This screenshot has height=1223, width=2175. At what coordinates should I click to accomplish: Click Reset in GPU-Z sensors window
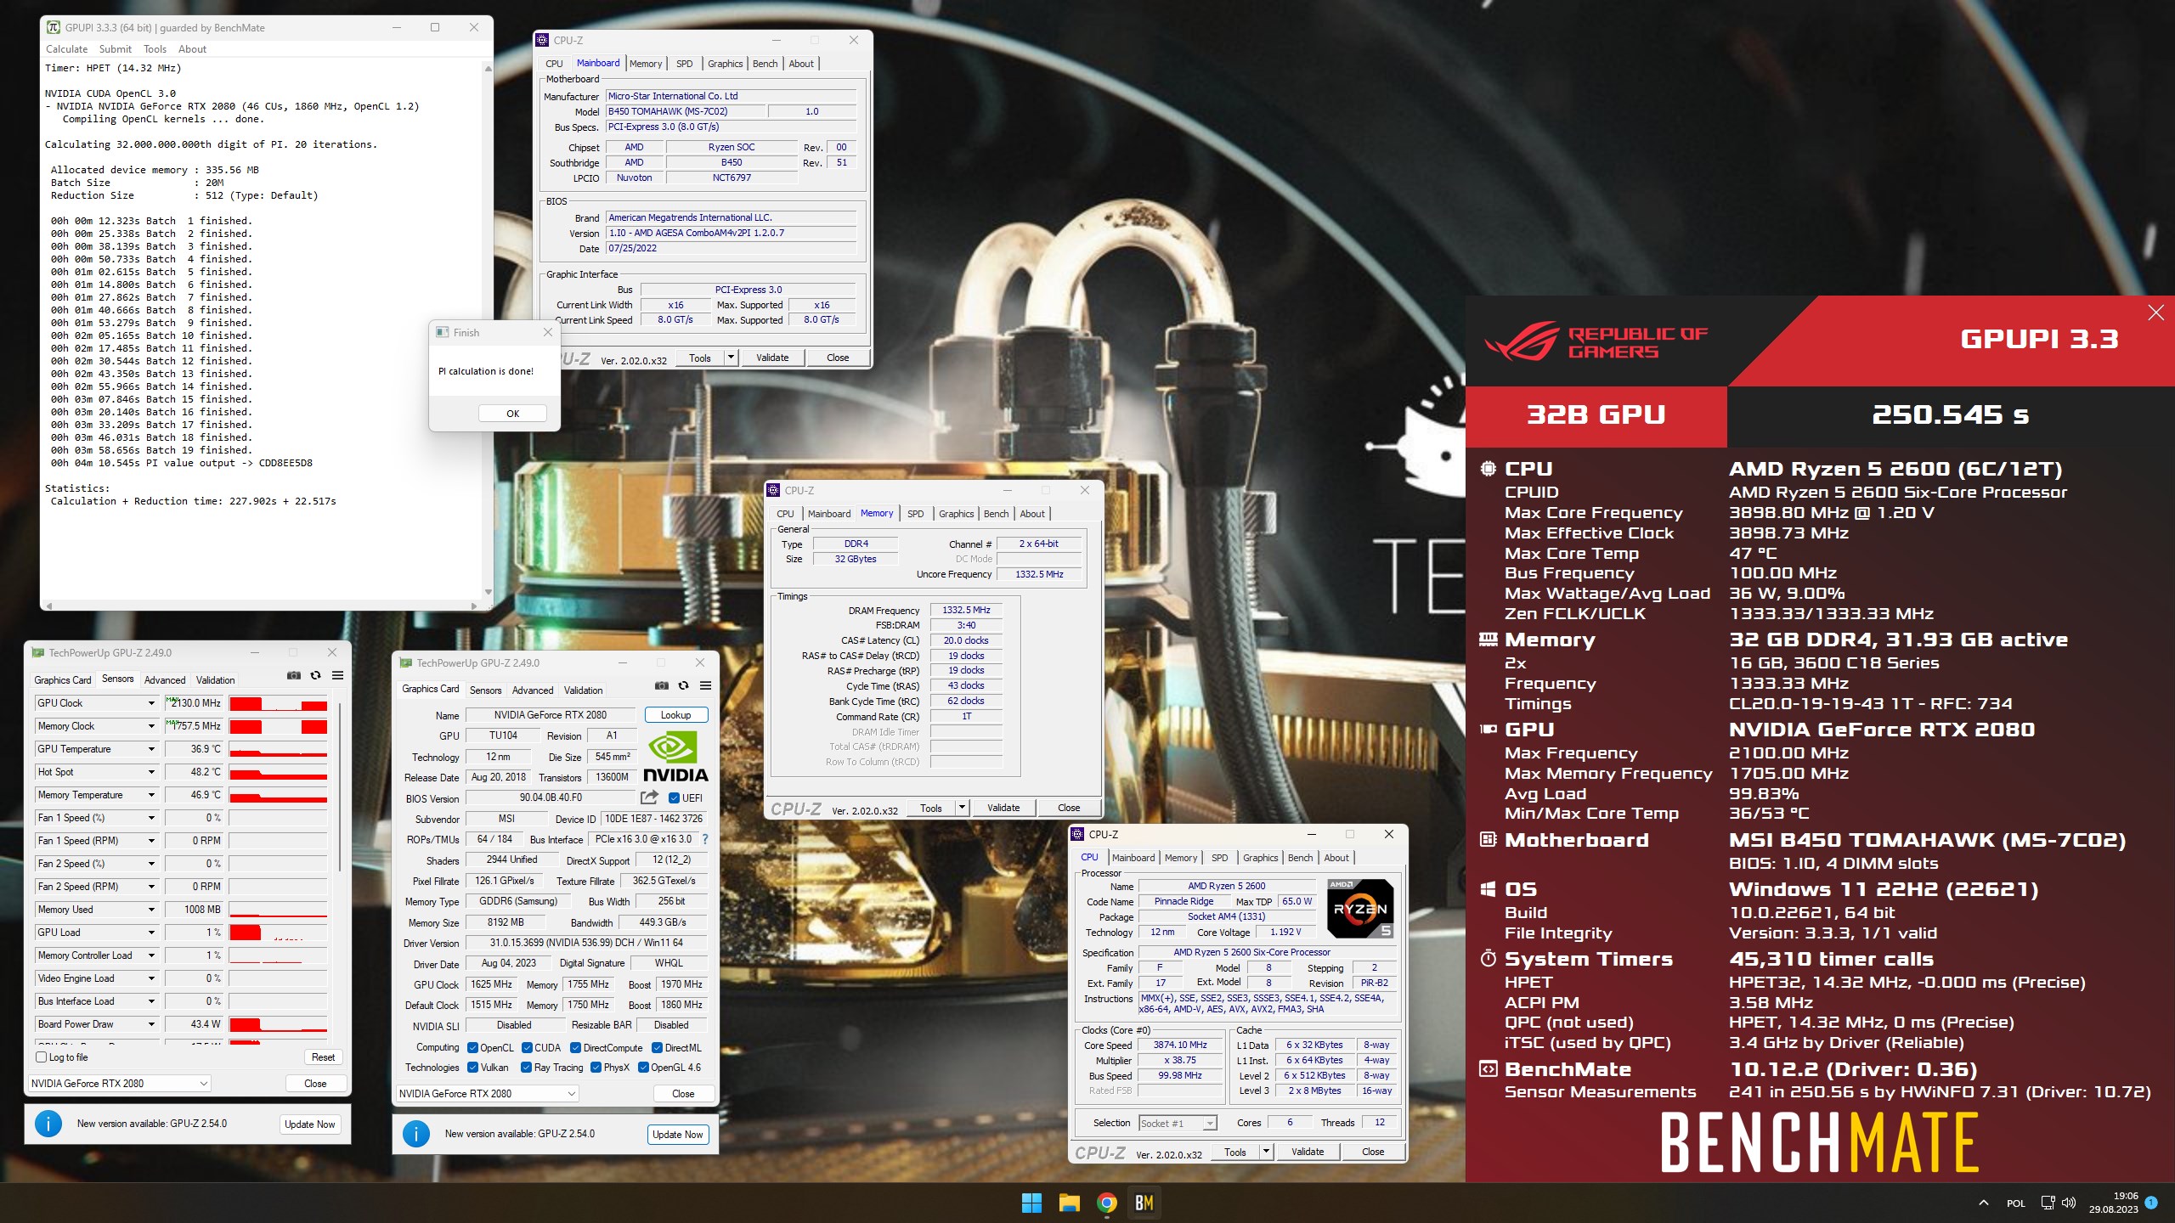click(323, 1057)
